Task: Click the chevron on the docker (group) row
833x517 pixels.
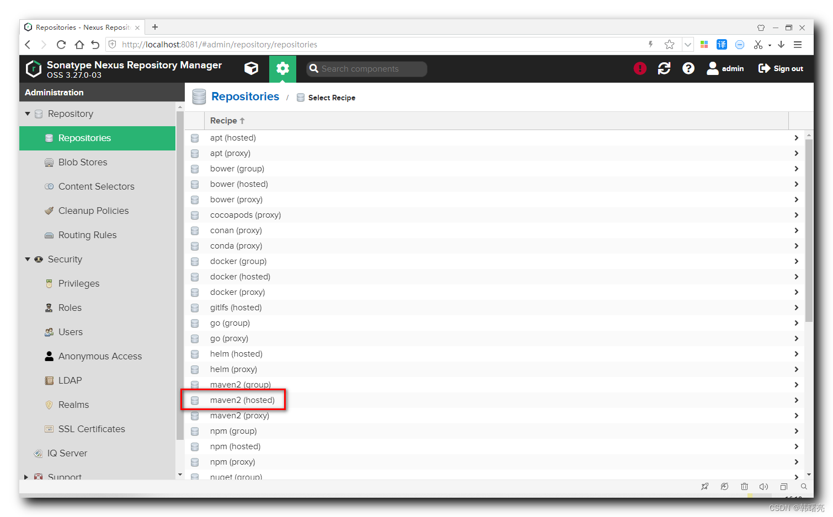Action: [x=796, y=261]
